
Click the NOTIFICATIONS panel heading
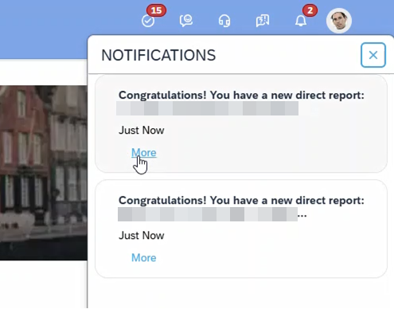click(x=158, y=55)
